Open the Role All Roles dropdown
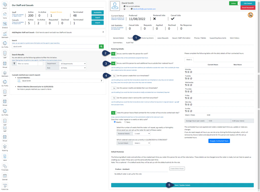This screenshot has height=192, width=260. coord(73,68)
